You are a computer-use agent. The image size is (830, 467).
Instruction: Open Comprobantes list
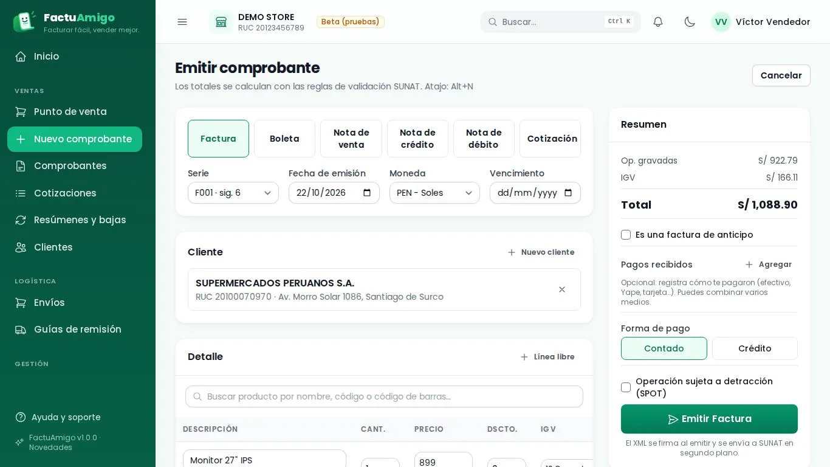pos(75,166)
